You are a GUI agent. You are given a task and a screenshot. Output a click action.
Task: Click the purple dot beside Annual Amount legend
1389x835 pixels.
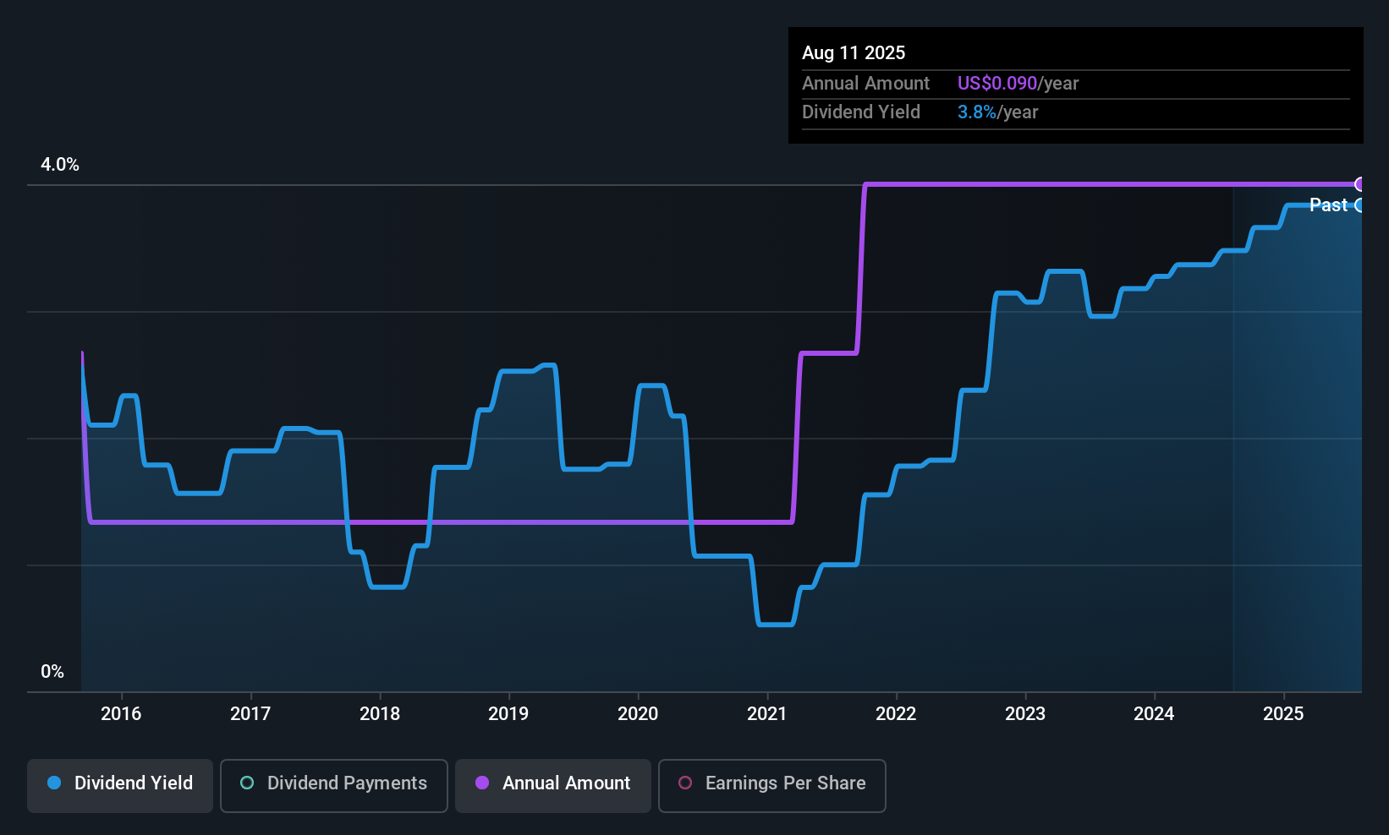tap(482, 783)
